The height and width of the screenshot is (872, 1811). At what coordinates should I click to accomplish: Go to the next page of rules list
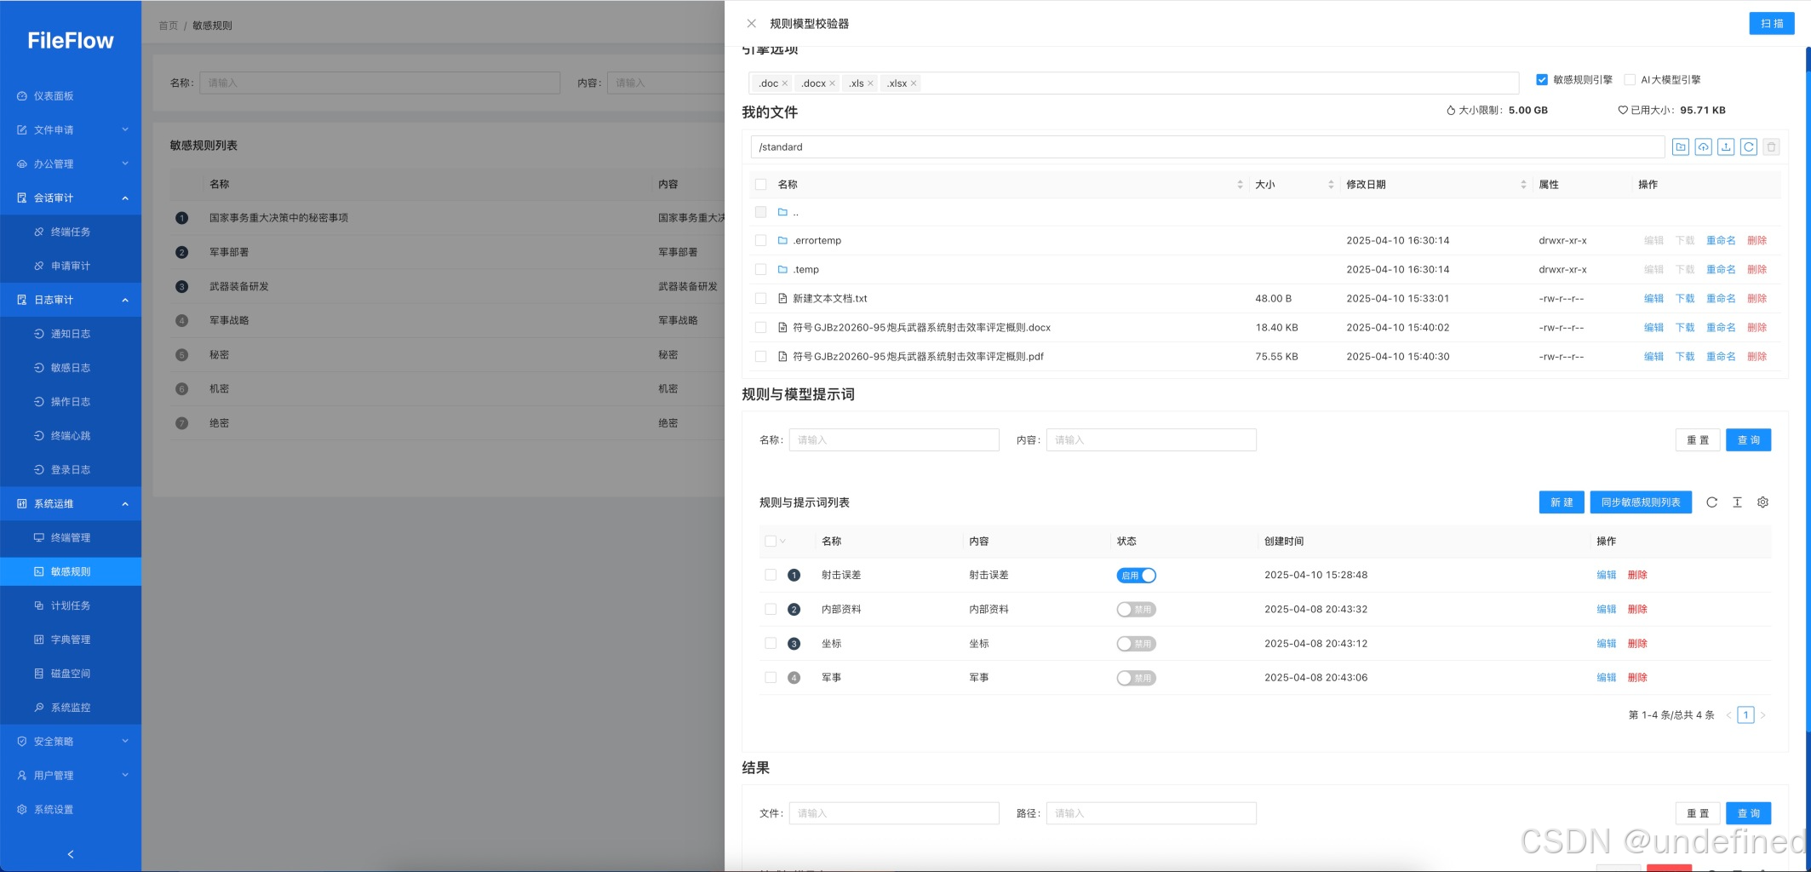pyautogui.click(x=1762, y=715)
